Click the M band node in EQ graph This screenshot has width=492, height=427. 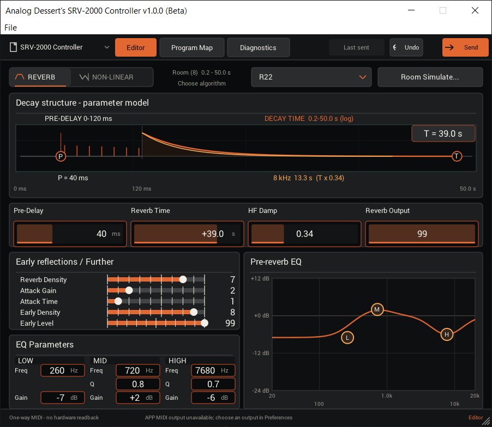tap(377, 309)
